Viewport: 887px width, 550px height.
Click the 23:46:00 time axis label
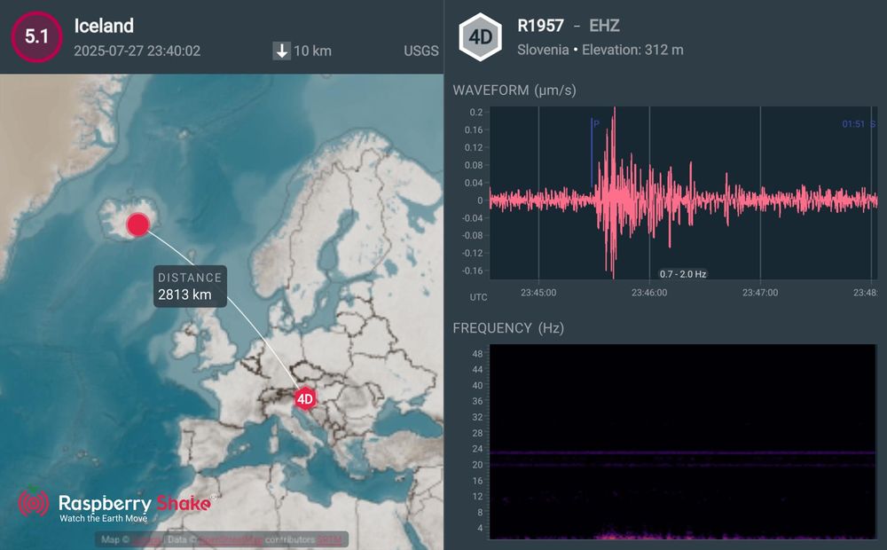649,293
